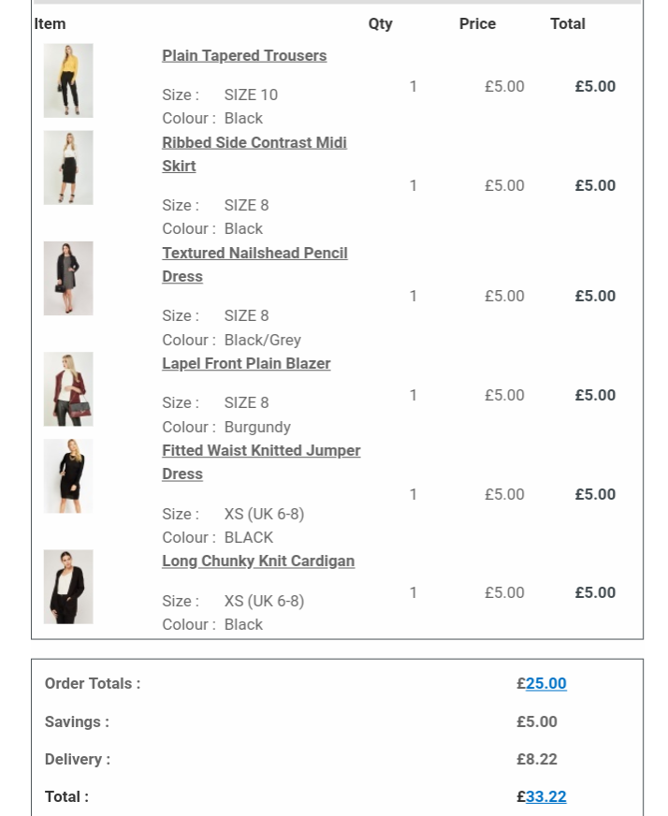Click the £5.00 savings amount

coord(536,722)
